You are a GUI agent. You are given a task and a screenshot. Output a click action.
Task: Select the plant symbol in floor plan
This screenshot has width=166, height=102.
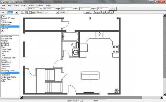[116, 91]
